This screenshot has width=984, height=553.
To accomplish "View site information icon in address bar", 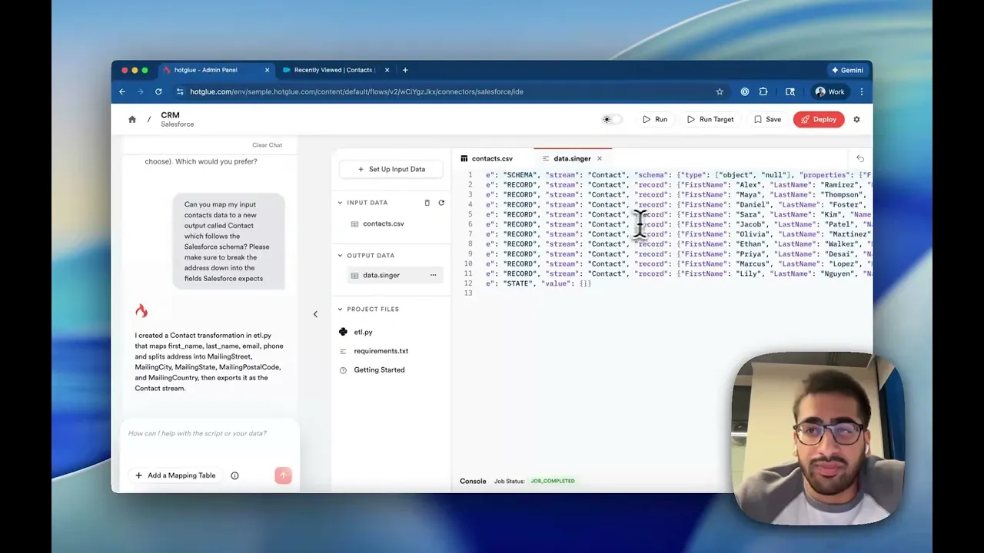I will (x=180, y=91).
